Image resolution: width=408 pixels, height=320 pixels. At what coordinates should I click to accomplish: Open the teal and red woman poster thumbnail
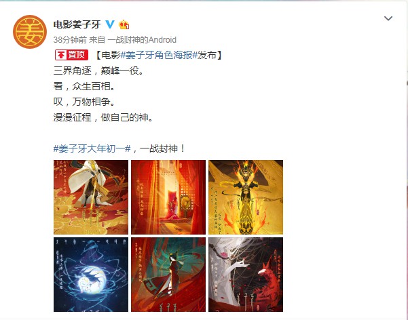tap(168, 275)
